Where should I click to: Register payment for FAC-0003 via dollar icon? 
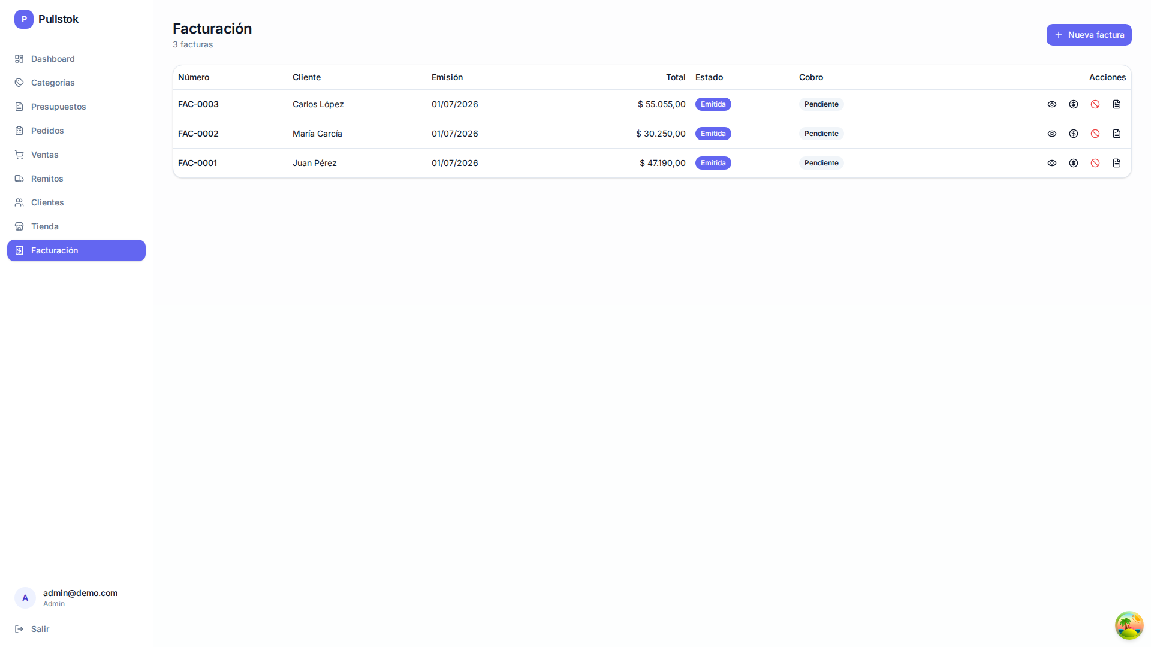[1074, 104]
